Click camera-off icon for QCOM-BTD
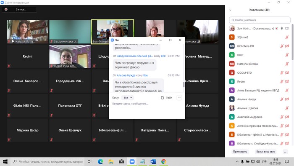This screenshot has height=166, width=294. pos(287,72)
